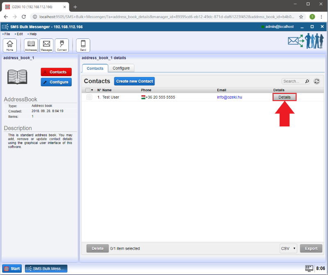Click the search magnifier icon
The width and height of the screenshot is (328, 275).
point(307,81)
